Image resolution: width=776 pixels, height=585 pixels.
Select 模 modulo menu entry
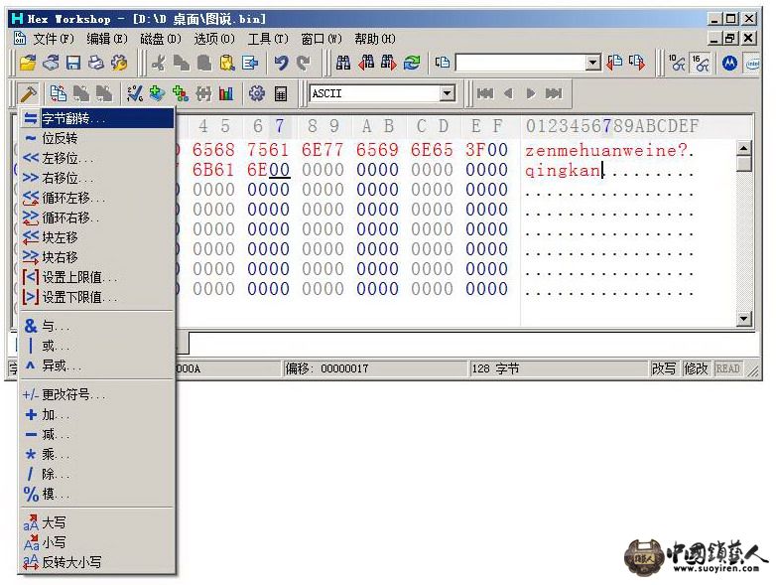point(97,494)
